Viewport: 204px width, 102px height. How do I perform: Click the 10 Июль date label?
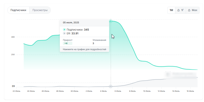147,91
